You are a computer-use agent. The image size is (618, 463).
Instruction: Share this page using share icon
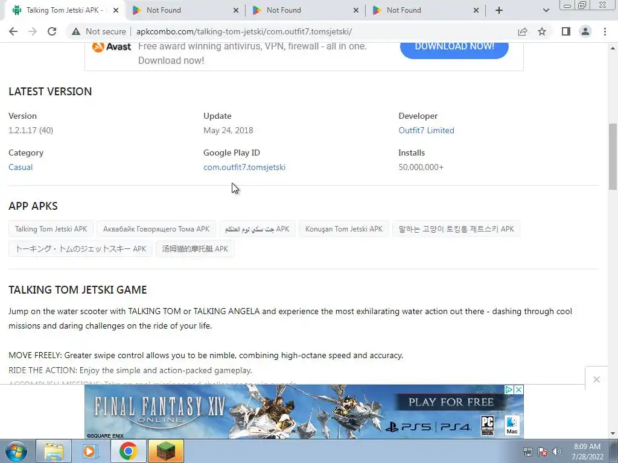coord(523,31)
